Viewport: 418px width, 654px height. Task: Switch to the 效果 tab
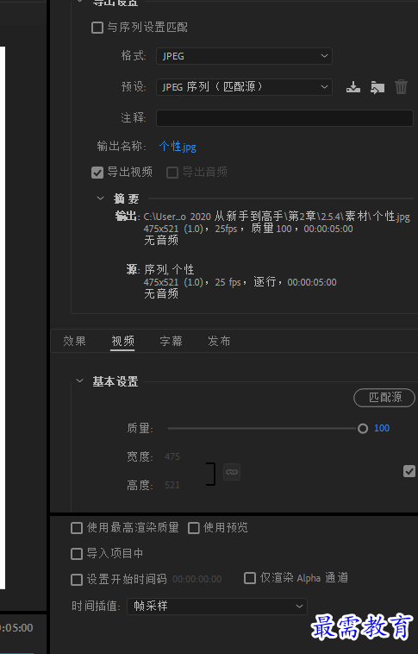pos(74,341)
